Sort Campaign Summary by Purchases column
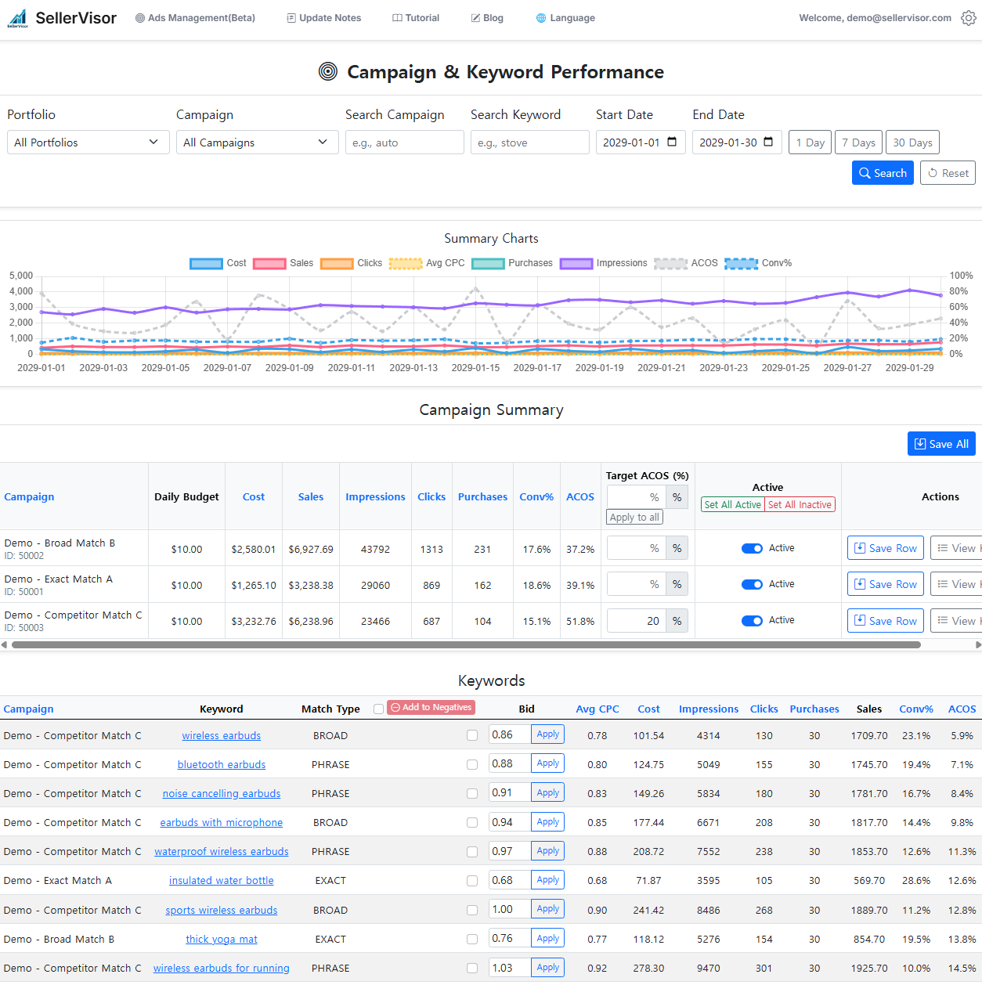This screenshot has width=982, height=985. [482, 497]
